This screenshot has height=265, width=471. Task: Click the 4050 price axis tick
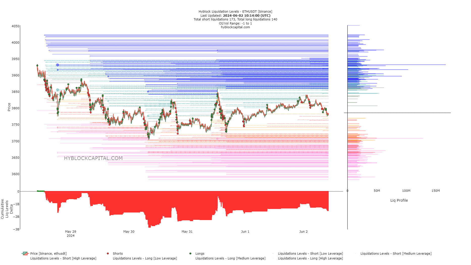tap(15, 26)
